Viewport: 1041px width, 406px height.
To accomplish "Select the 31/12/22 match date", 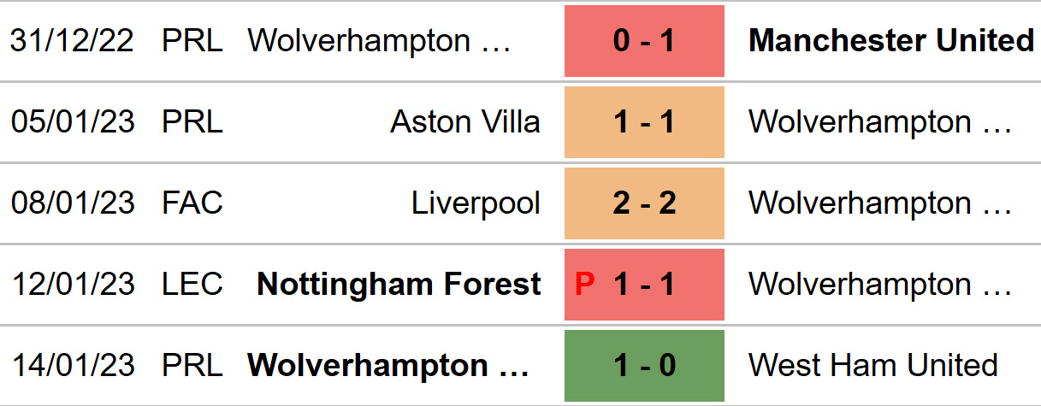I will click(73, 41).
